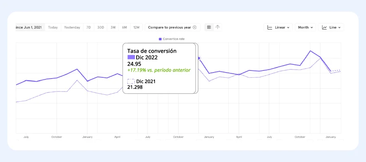Click the line chart icon beside Line
Image resolution: width=366 pixels, height=162 pixels.
coord(324,28)
